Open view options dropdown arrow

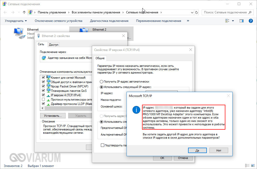tap(233, 21)
